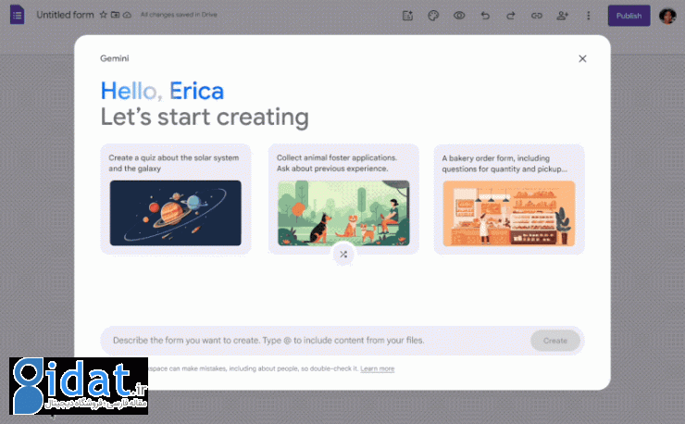Screen dimensions: 685x424
Task: Check the cloud save status icon
Action: 127,15
